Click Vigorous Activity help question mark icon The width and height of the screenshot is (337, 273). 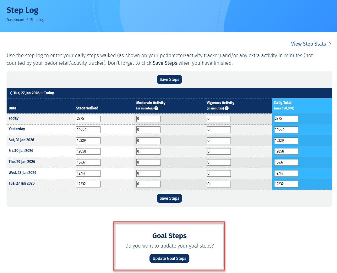coord(226,108)
